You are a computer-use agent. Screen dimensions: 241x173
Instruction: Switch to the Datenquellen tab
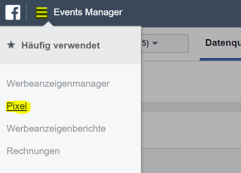click(x=223, y=43)
